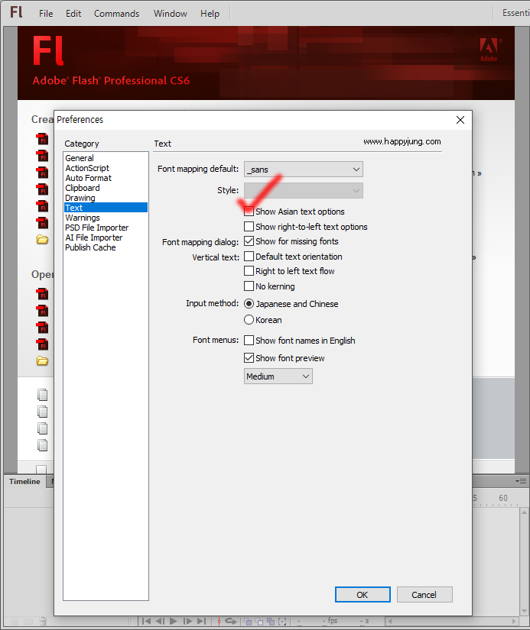Click the timeline vertical scrollbar up arrow
This screenshot has width=530, height=630.
coord(524,512)
